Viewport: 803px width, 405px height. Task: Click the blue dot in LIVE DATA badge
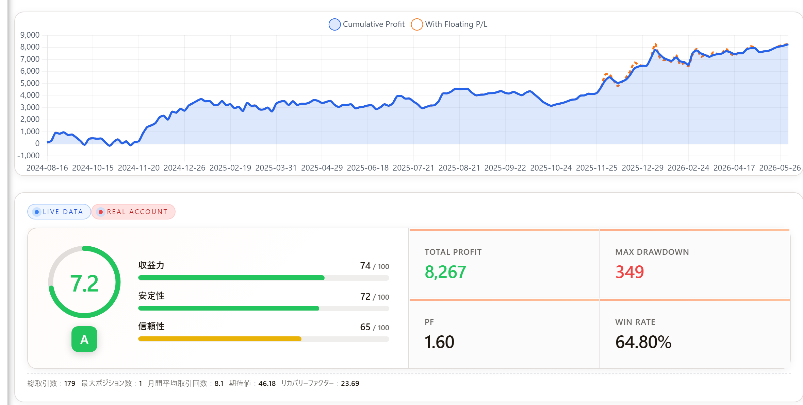coord(37,212)
